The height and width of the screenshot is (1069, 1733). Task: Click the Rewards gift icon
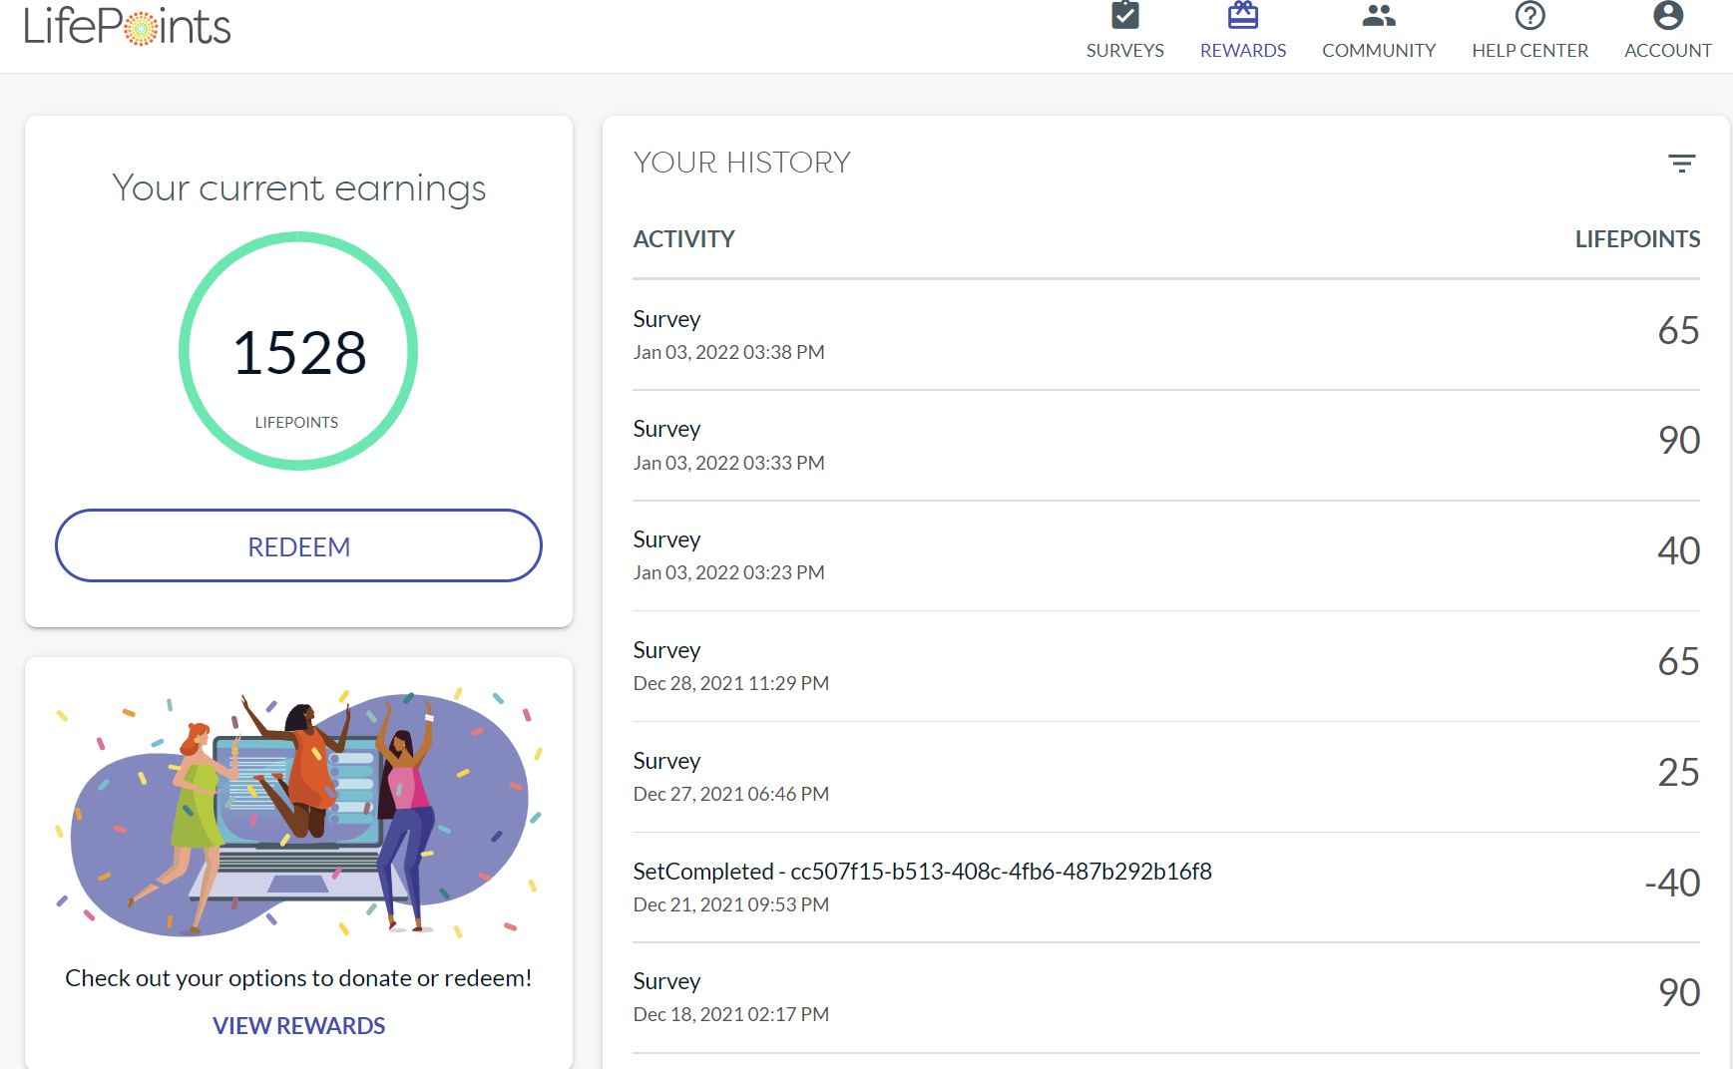coord(1243,16)
